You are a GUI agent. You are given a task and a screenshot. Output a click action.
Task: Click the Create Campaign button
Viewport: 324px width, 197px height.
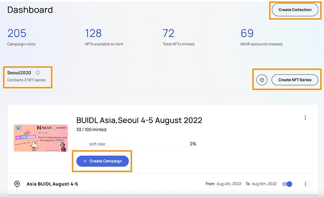tap(102, 161)
